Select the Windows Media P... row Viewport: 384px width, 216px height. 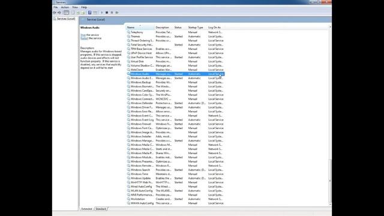coord(175,153)
